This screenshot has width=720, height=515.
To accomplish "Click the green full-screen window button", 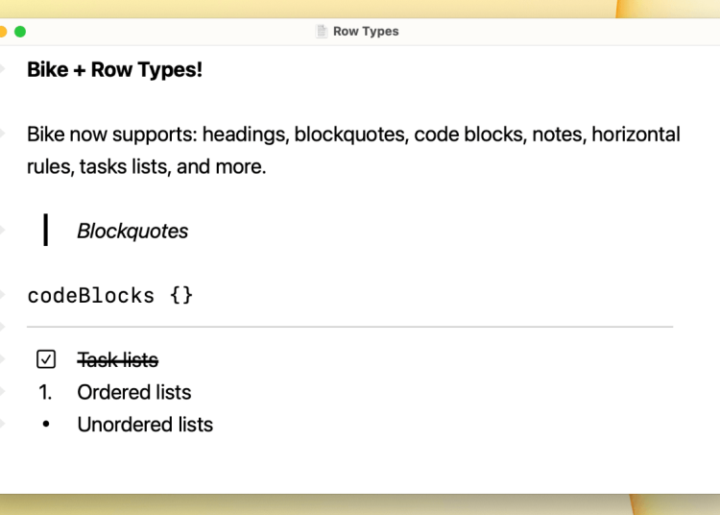I will click(20, 32).
